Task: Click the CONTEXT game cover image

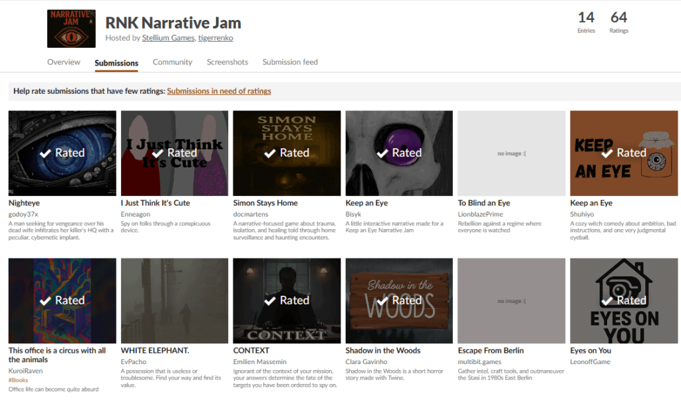Action: (x=287, y=300)
